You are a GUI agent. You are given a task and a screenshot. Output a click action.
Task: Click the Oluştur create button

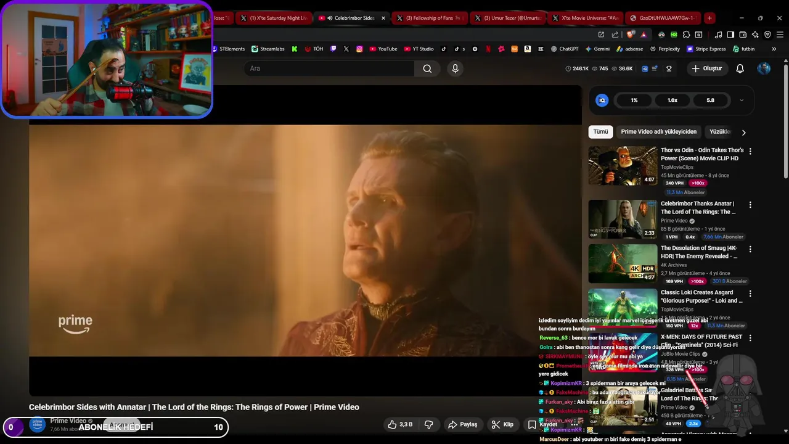pos(706,68)
